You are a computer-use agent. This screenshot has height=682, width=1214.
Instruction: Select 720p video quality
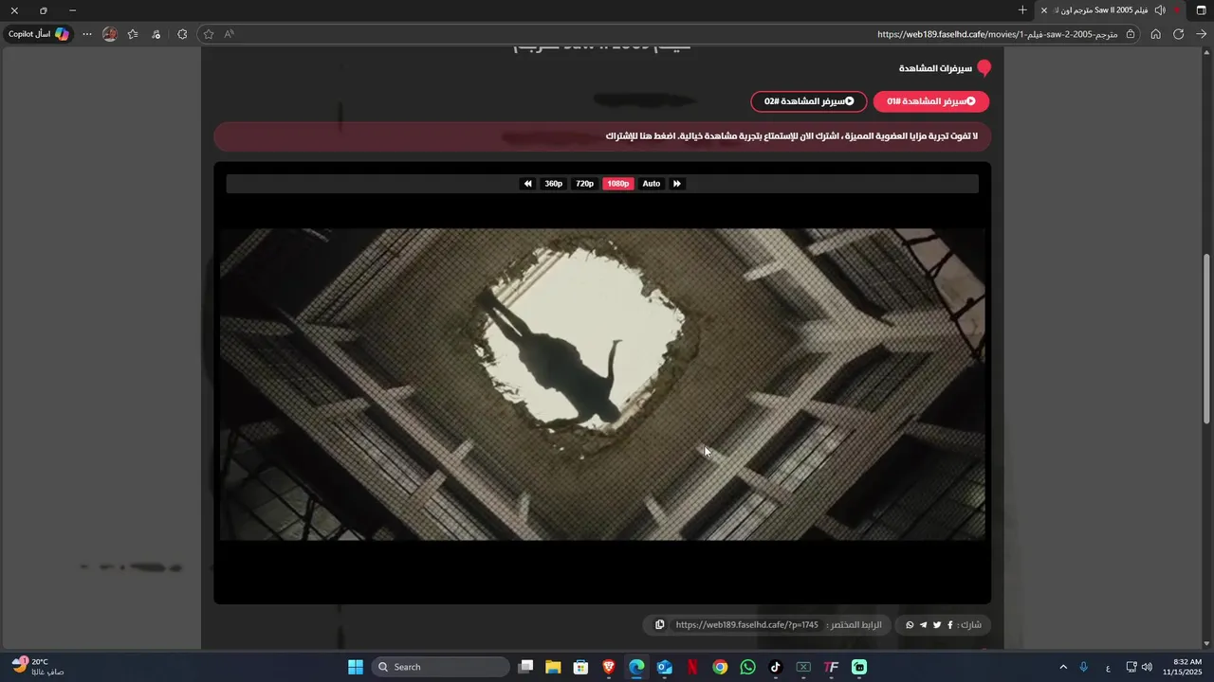584,184
